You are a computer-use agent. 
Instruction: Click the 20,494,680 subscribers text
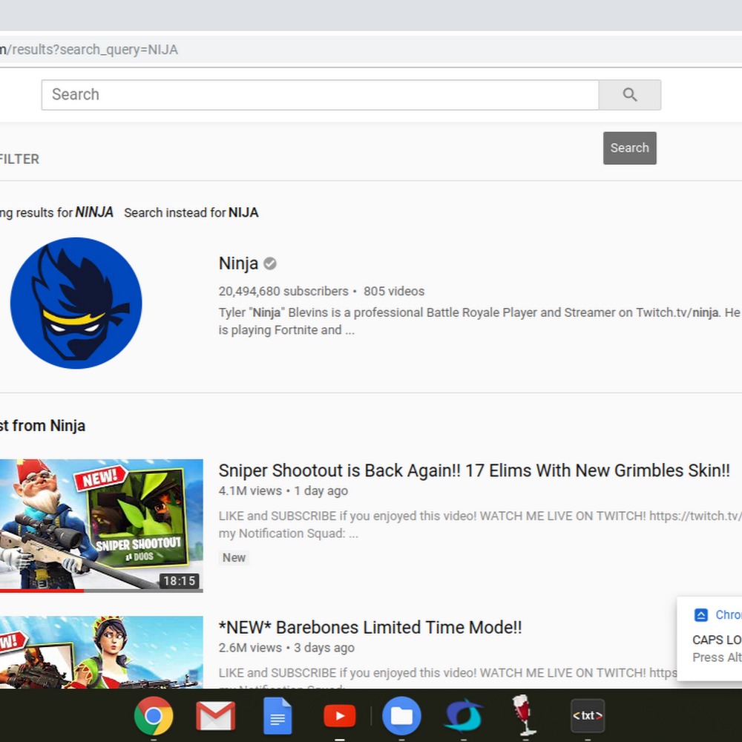pos(283,291)
